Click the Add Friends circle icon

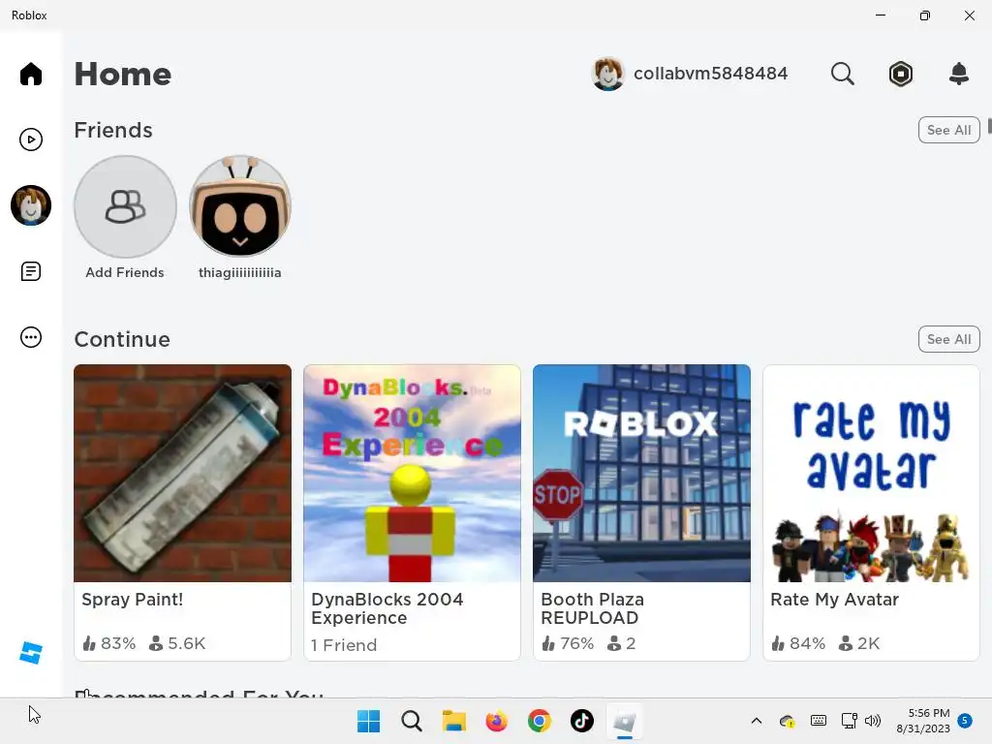pyautogui.click(x=125, y=207)
